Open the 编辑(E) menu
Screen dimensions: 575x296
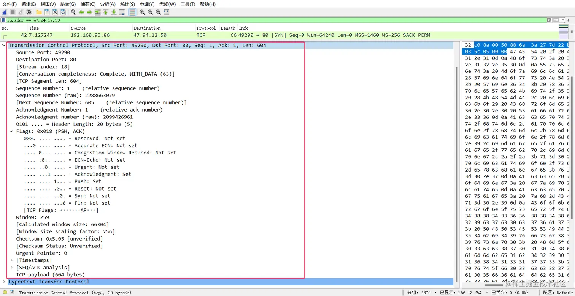(x=29, y=4)
